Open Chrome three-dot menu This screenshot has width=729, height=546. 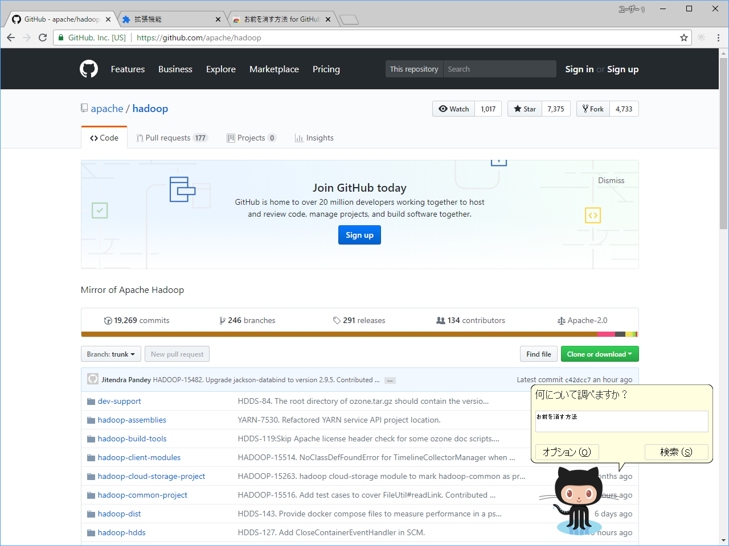[718, 38]
